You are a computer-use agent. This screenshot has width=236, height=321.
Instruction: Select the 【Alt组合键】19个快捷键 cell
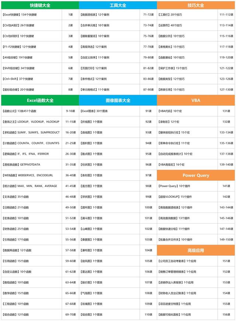point(31,58)
